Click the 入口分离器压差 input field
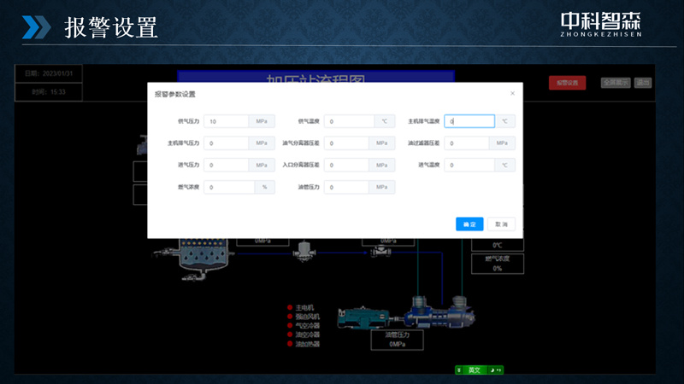This screenshot has width=684, height=384. coord(346,165)
